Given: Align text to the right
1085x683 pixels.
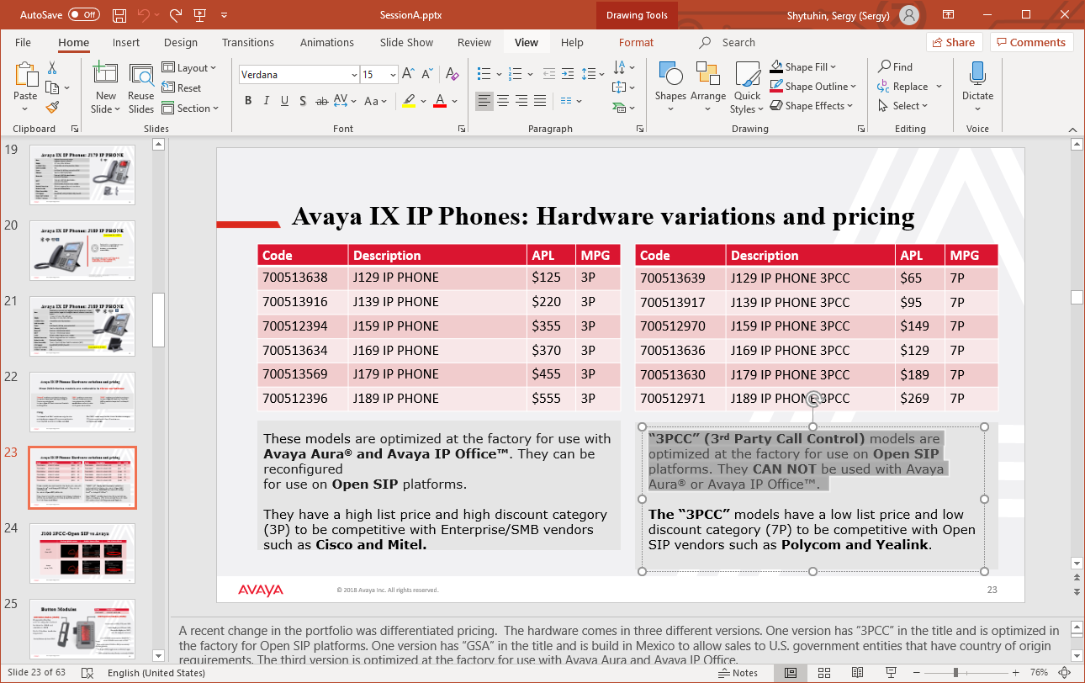Looking at the screenshot, I should coord(521,101).
